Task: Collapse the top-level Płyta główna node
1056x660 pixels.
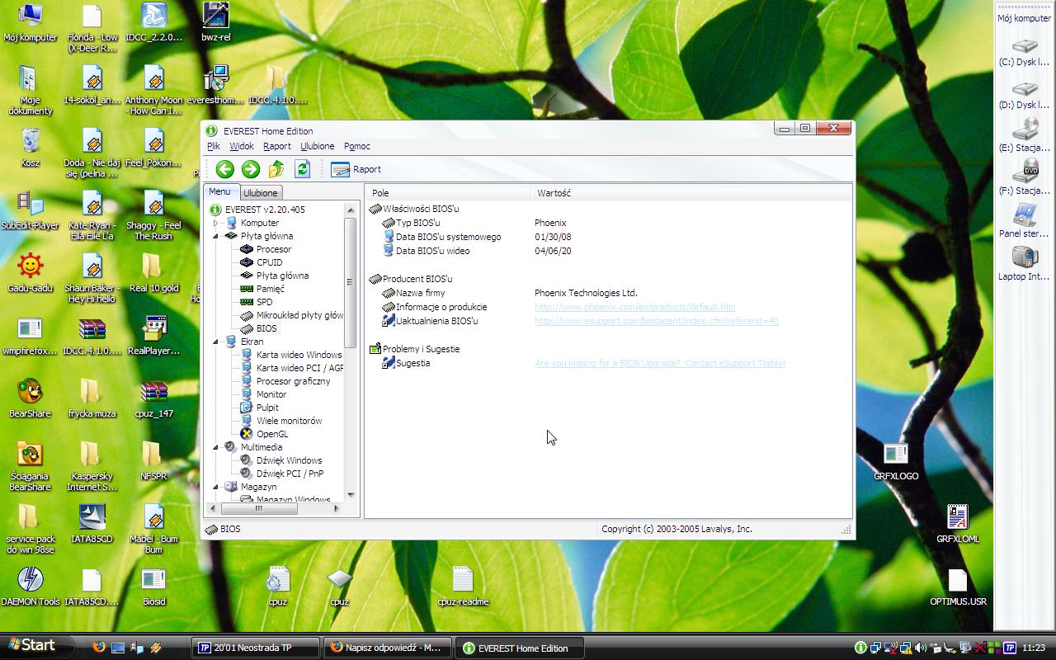Action: (x=216, y=236)
